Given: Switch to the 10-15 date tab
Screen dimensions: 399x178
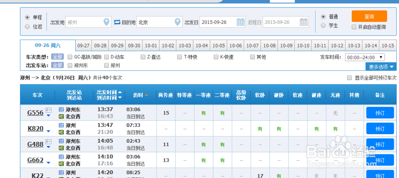Looking at the screenshot, I should tap(388, 46).
